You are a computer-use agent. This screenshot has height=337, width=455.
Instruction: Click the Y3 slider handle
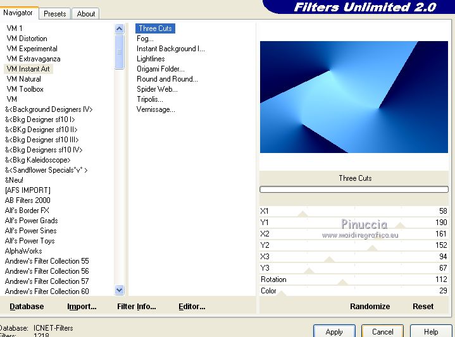click(309, 271)
